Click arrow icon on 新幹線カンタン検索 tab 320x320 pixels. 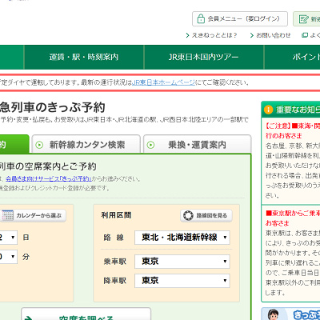[39, 145]
